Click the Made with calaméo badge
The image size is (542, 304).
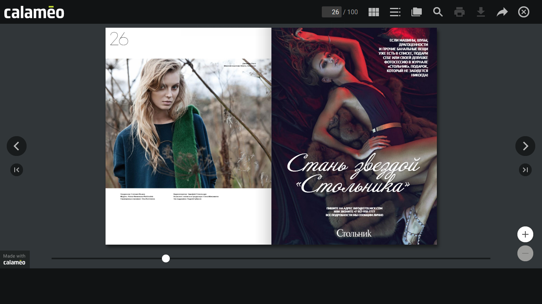[15, 259]
